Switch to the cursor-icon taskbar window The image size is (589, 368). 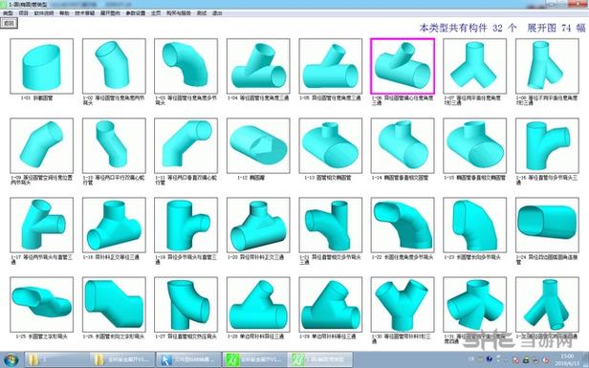tap(187, 359)
